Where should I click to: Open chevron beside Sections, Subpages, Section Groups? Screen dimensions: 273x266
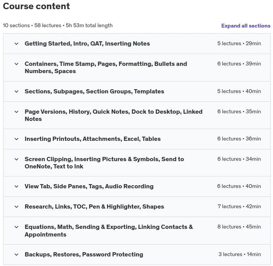click(16, 91)
